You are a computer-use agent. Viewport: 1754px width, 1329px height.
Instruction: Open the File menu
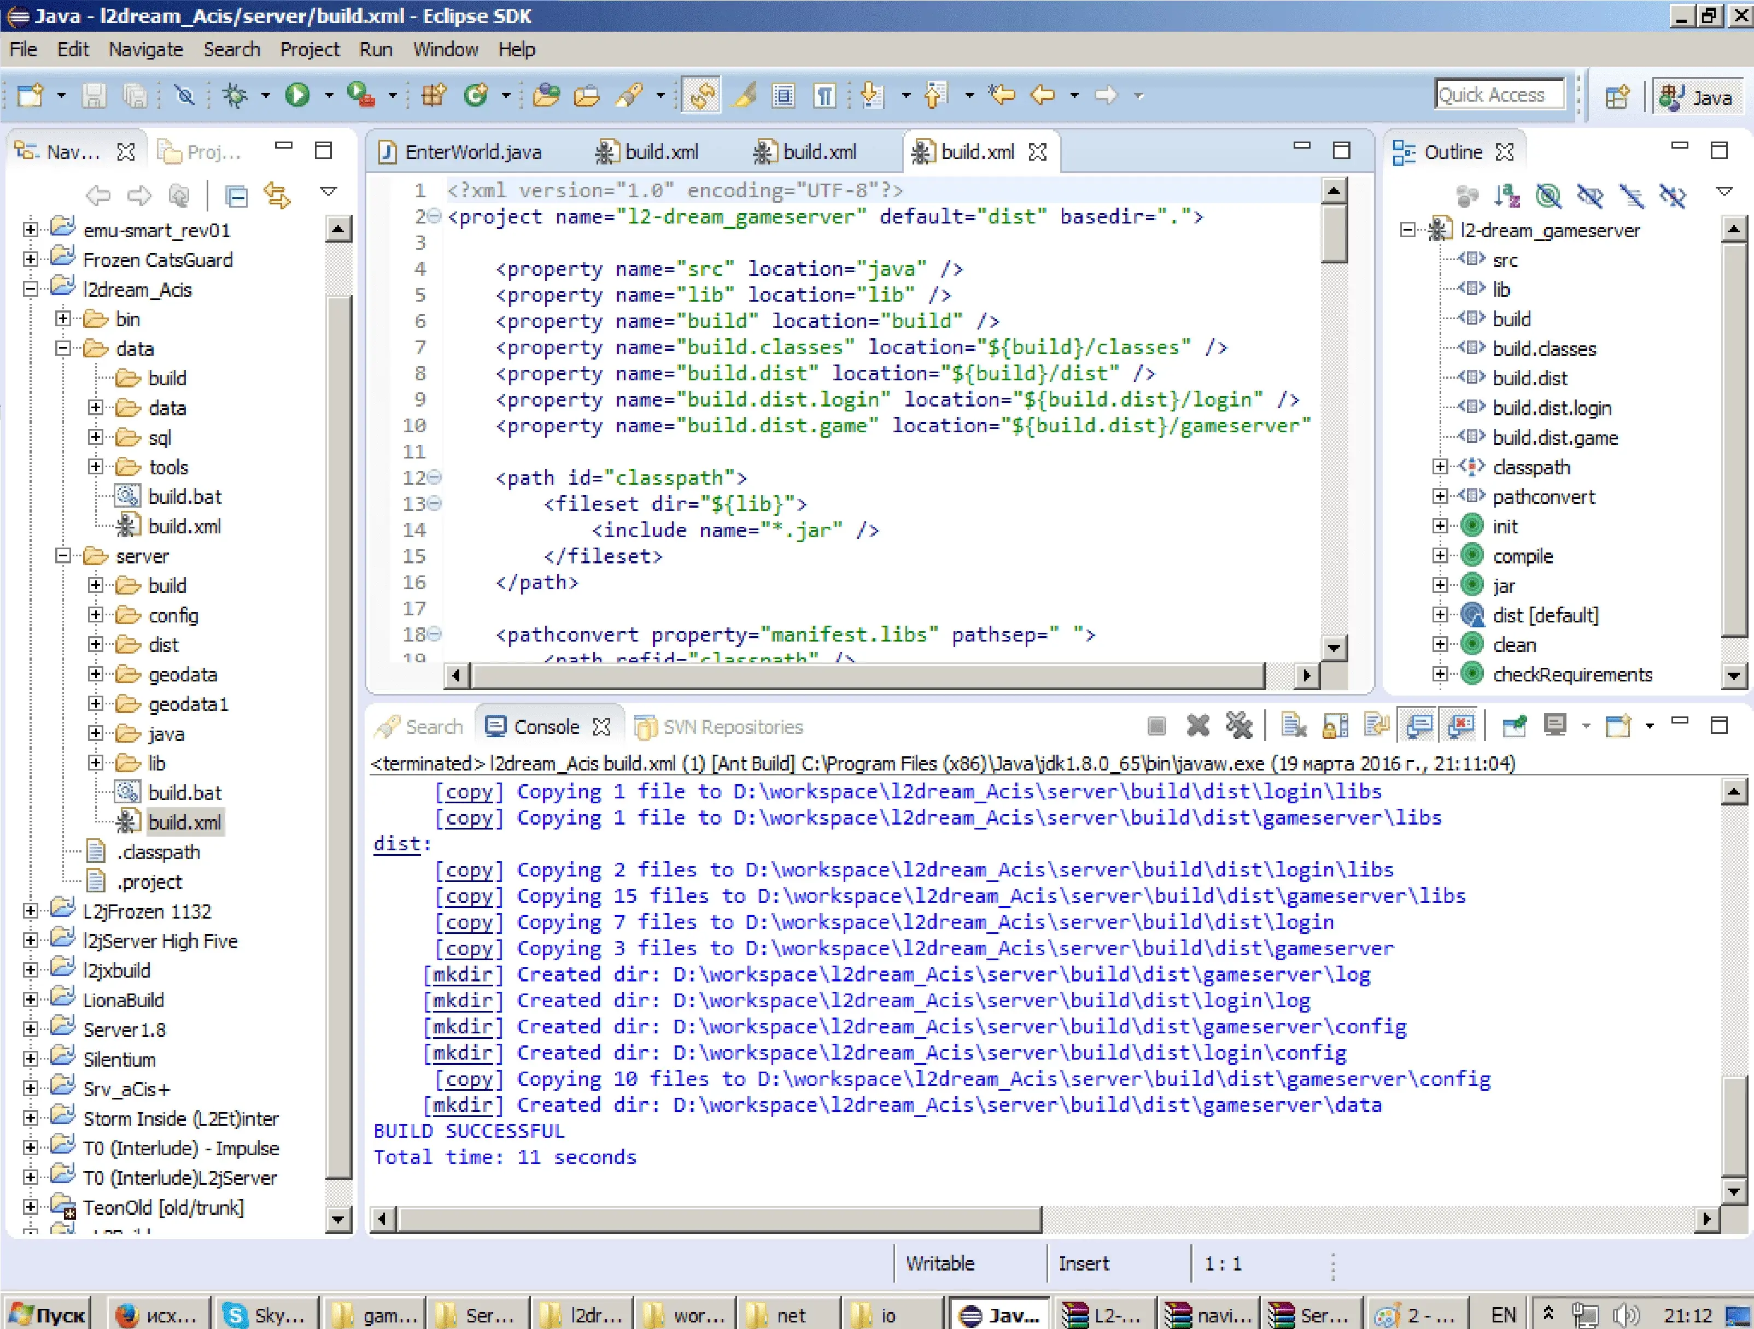tap(23, 49)
